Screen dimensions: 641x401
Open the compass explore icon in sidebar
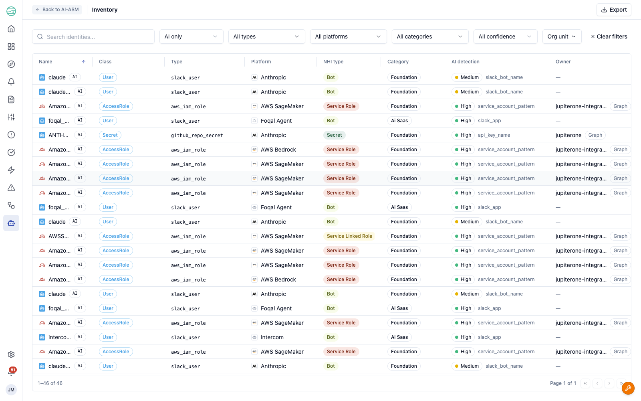click(11, 64)
